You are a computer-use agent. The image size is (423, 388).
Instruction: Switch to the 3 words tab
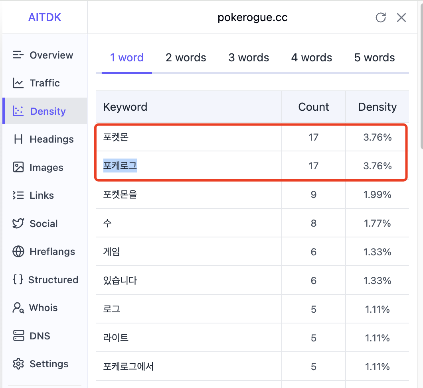pyautogui.click(x=249, y=58)
